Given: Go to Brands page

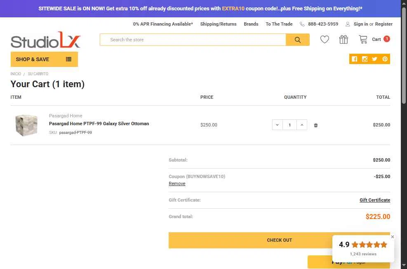Looking at the screenshot, I should point(251,24).
